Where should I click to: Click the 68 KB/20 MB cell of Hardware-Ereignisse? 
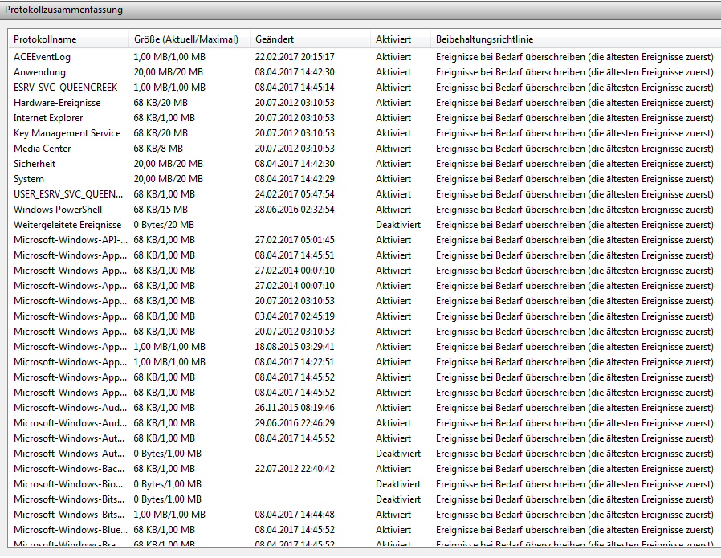point(161,103)
